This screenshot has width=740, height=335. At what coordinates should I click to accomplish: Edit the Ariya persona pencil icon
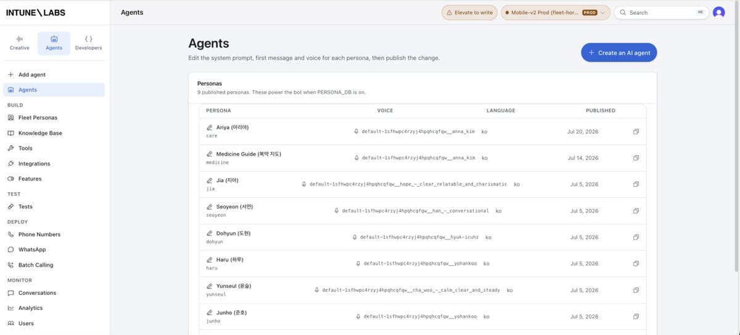click(210, 127)
